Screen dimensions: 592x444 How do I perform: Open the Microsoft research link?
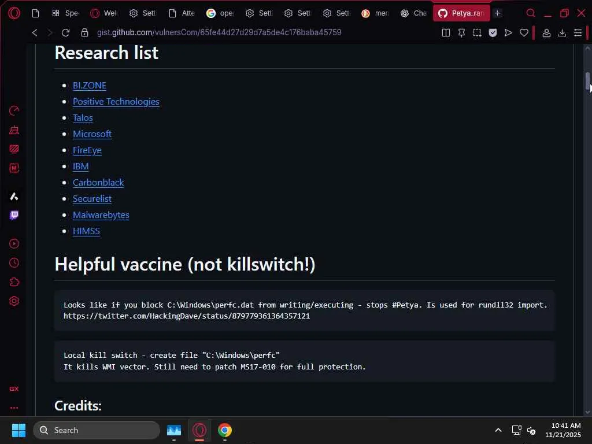tap(92, 134)
